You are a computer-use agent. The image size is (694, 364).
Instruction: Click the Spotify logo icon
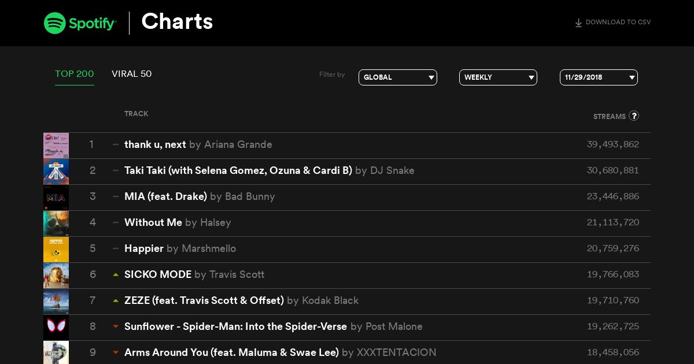pos(55,23)
